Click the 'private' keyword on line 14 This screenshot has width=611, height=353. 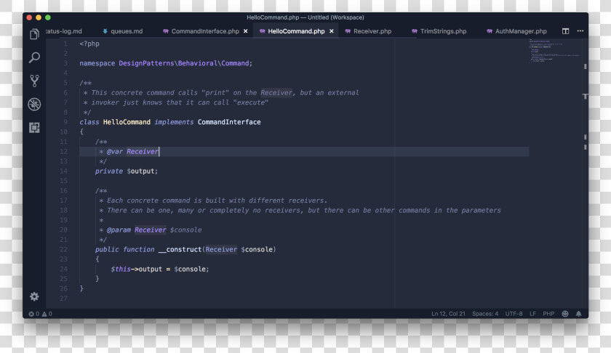tap(108, 171)
